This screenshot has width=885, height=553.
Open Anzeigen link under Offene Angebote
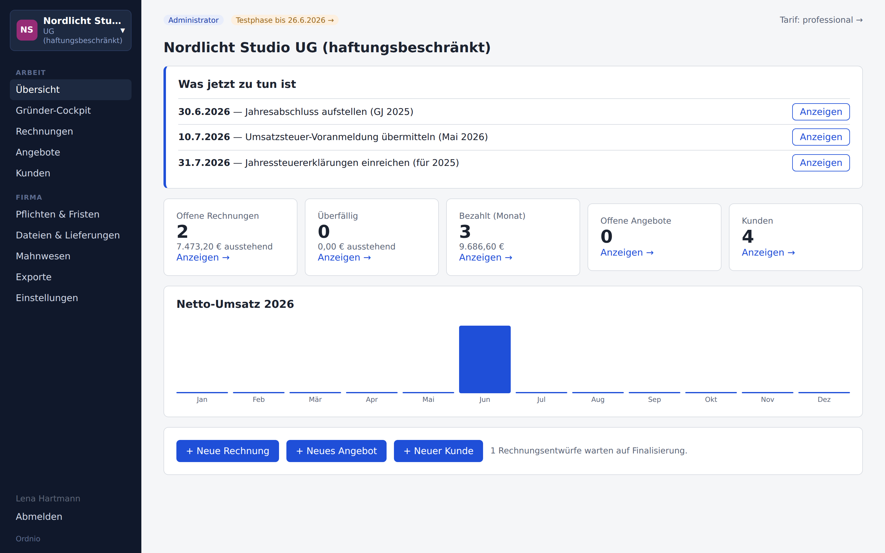(627, 253)
